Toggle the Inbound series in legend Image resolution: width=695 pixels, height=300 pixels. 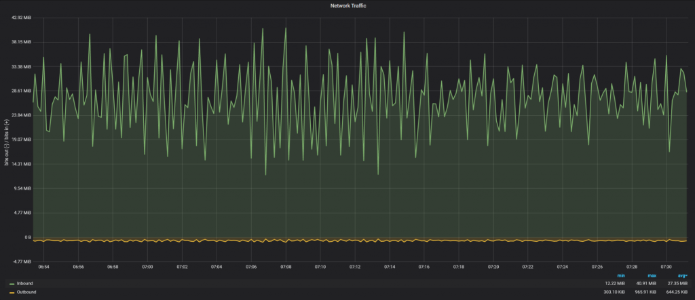(x=24, y=283)
